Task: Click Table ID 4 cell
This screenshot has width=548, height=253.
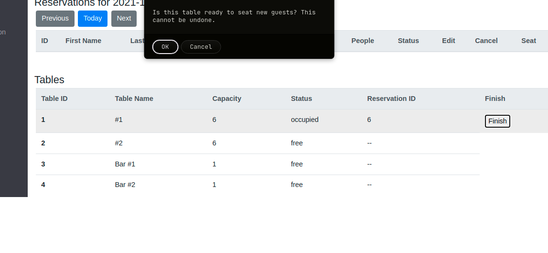Action: [x=43, y=185]
